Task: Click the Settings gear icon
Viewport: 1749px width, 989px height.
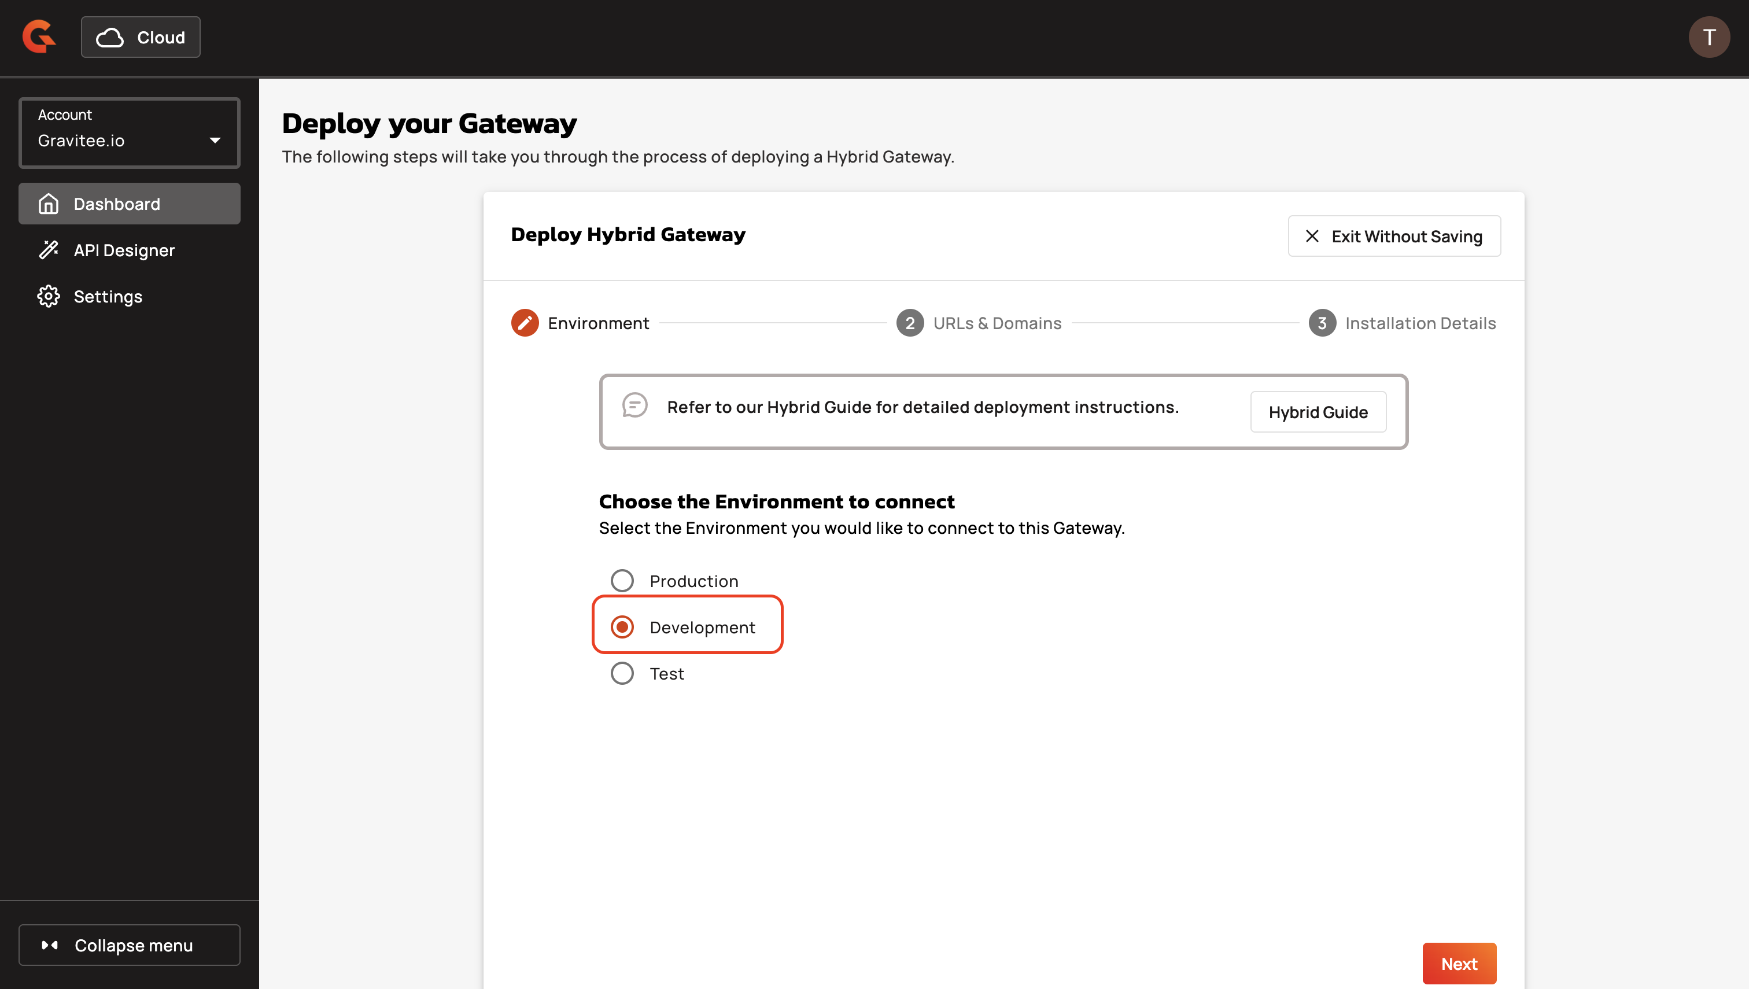Action: click(48, 296)
